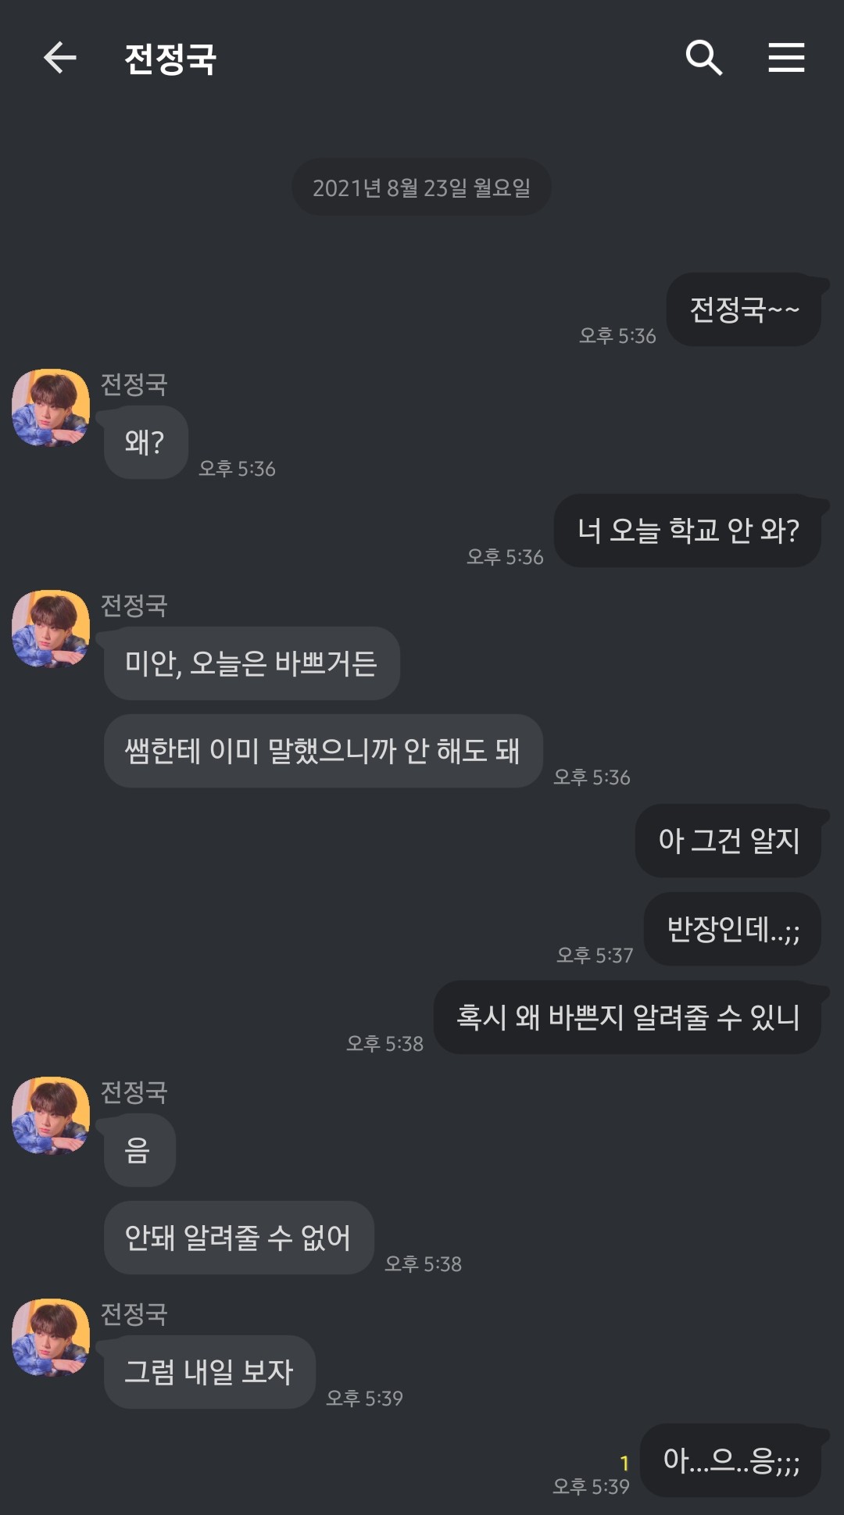Click the chat title 전정국
This screenshot has height=1515, width=844.
170,59
